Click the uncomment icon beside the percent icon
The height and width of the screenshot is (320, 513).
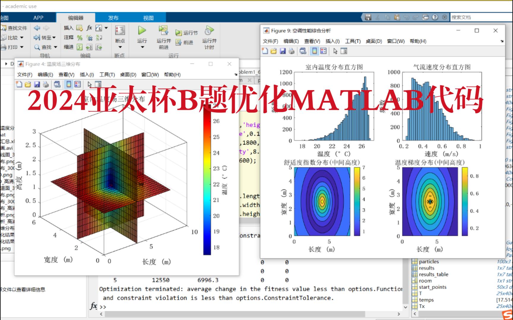[89, 38]
